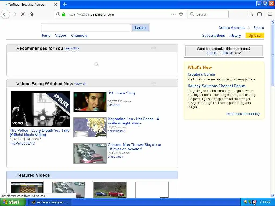This screenshot has height=206, width=275.
Task: Click the green padlock security icon
Action: (x=64, y=14)
